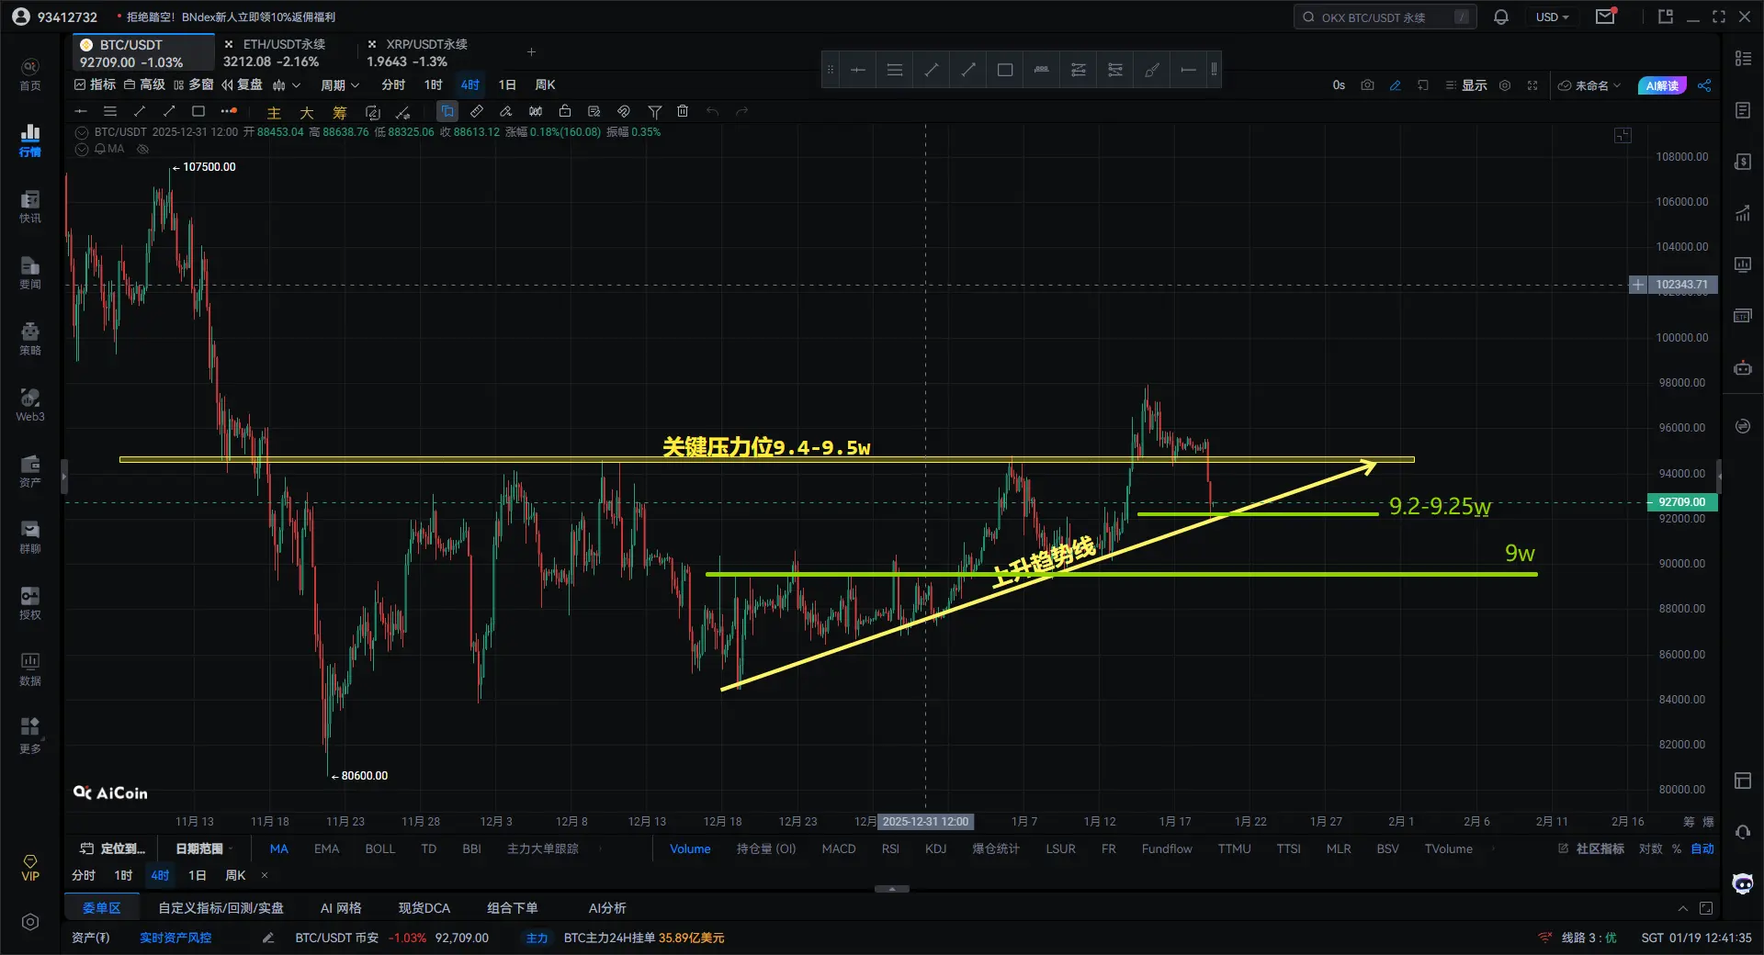Toggle the MA indicator visibility eye icon
Screen dimensions: 1764x955
click(143, 149)
